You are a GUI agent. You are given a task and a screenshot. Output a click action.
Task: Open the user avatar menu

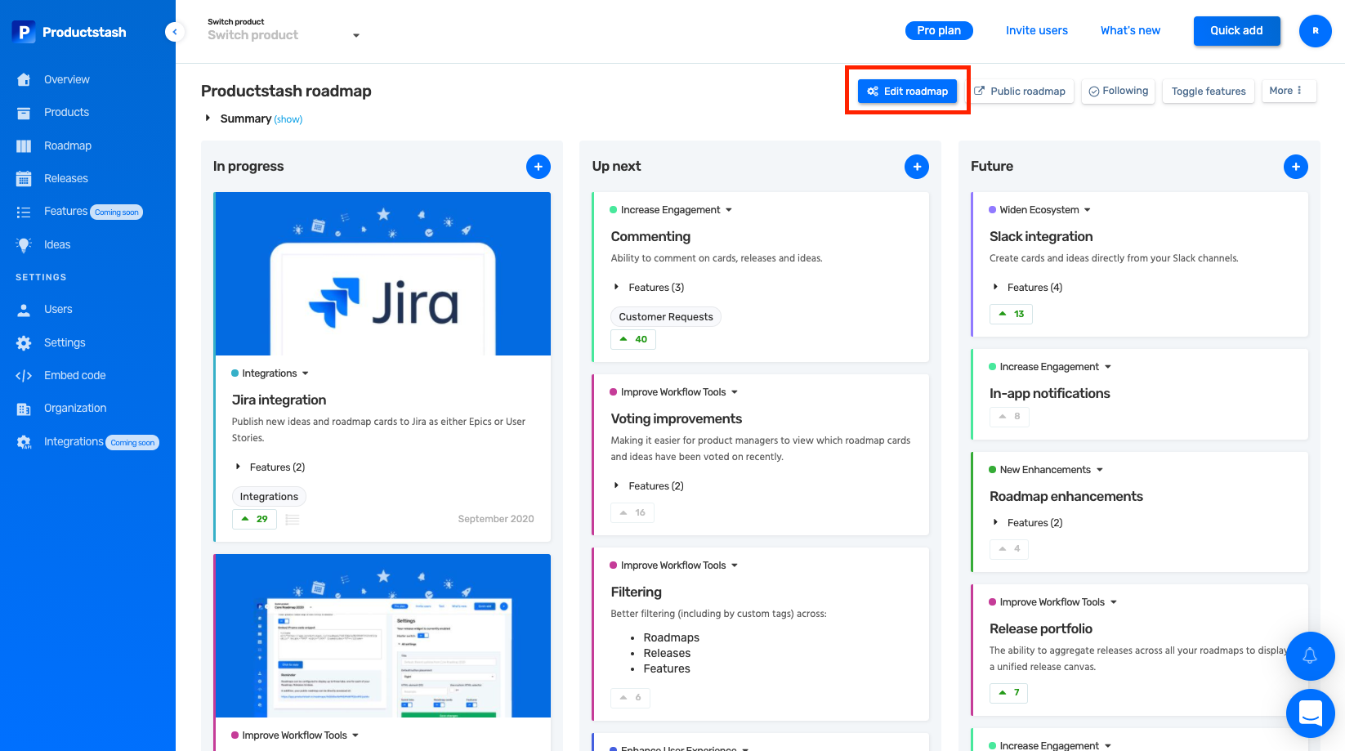pos(1316,31)
